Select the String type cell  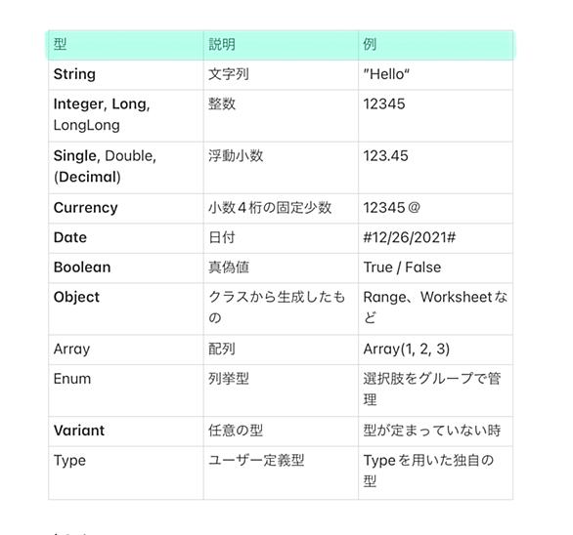pos(126,75)
